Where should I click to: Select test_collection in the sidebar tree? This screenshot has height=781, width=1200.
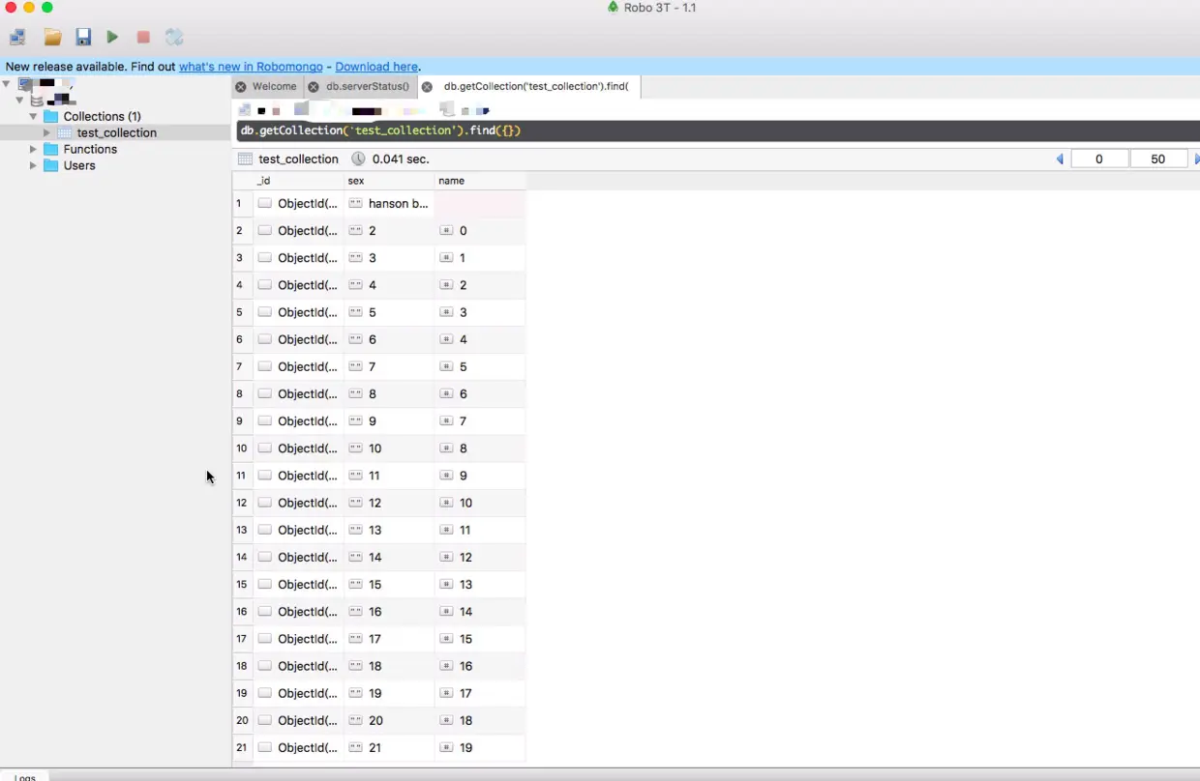click(x=116, y=132)
